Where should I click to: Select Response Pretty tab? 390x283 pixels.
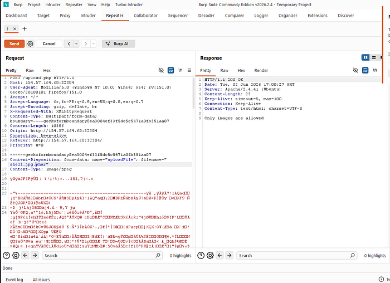pos(206,71)
